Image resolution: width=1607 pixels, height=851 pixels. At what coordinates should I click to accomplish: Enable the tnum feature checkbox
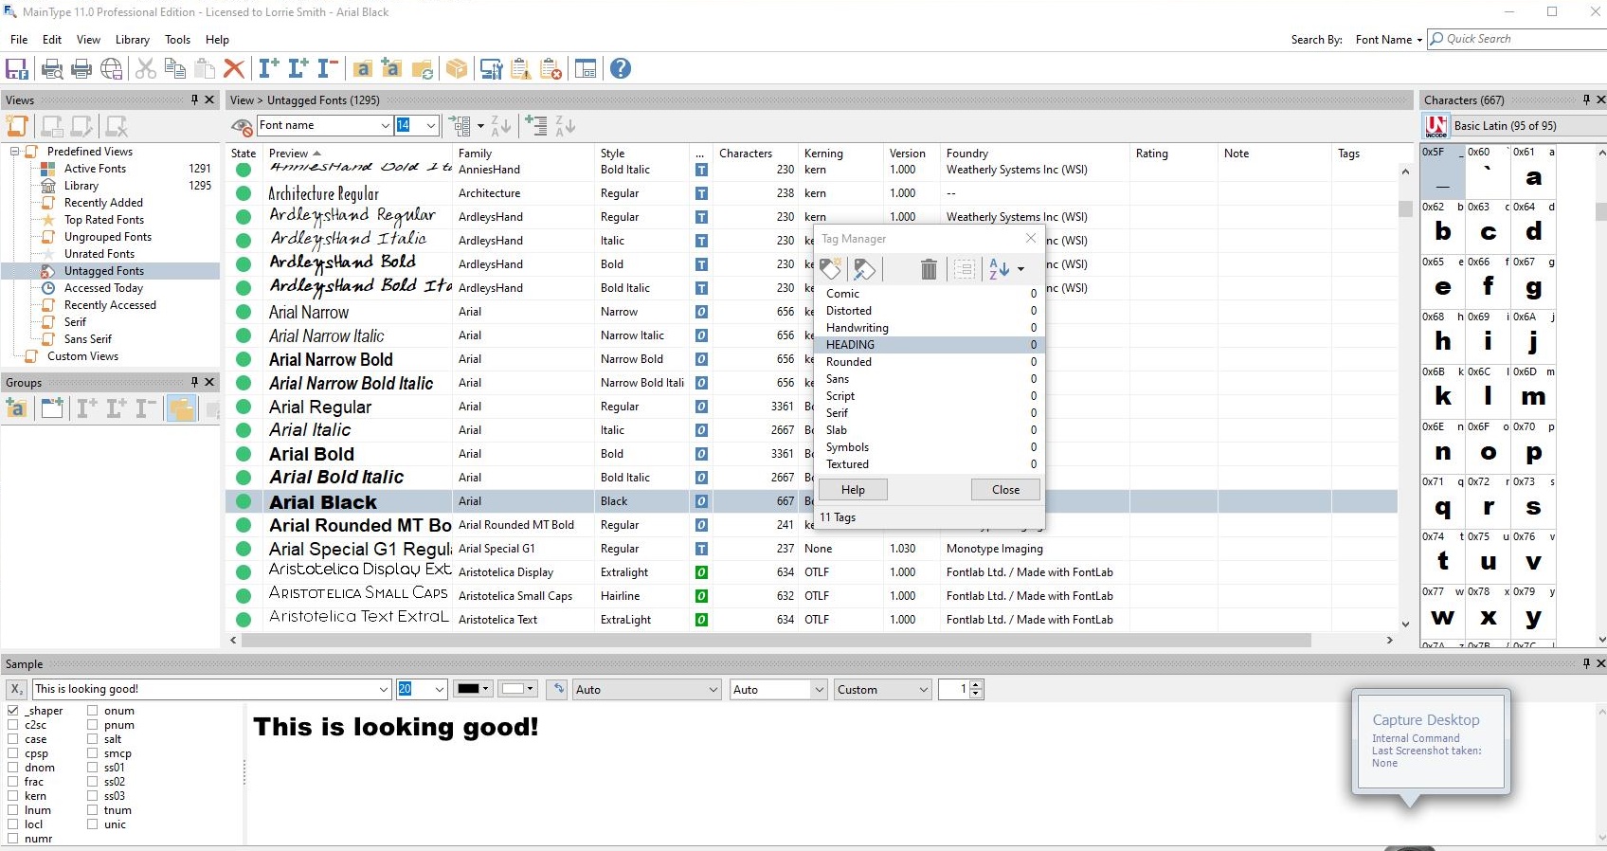point(93,810)
